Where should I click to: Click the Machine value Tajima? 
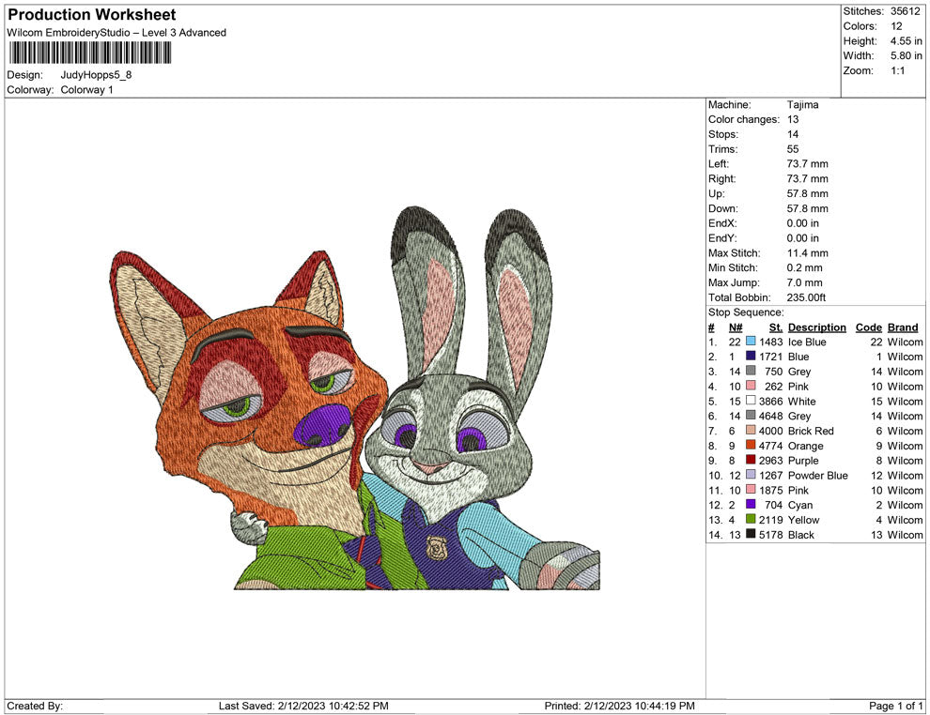(x=802, y=105)
